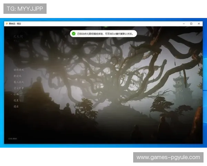Viewport: 207px width, 166px height.
Task: Maximize the game window
Action: (x=191, y=24)
